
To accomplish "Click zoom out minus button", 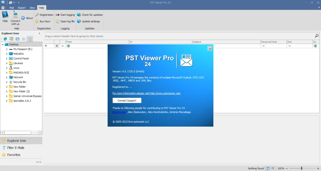I will pyautogui.click(x=287, y=168).
